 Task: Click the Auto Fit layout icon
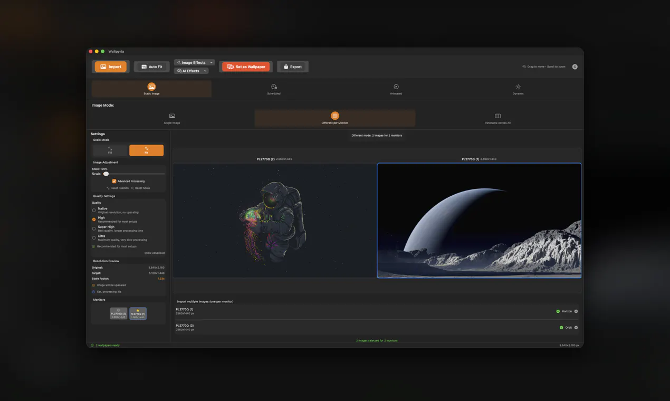(144, 66)
